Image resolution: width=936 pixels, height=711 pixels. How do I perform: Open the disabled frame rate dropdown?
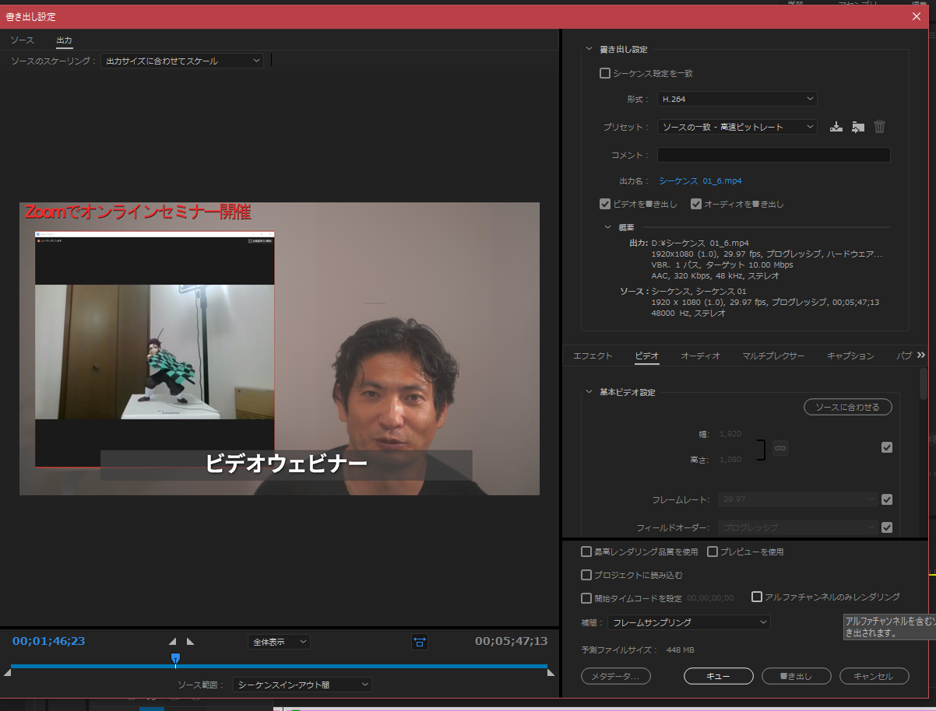[x=798, y=499]
